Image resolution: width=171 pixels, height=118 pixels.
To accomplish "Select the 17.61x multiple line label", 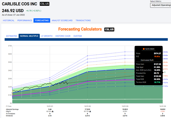I will click(165, 76).
